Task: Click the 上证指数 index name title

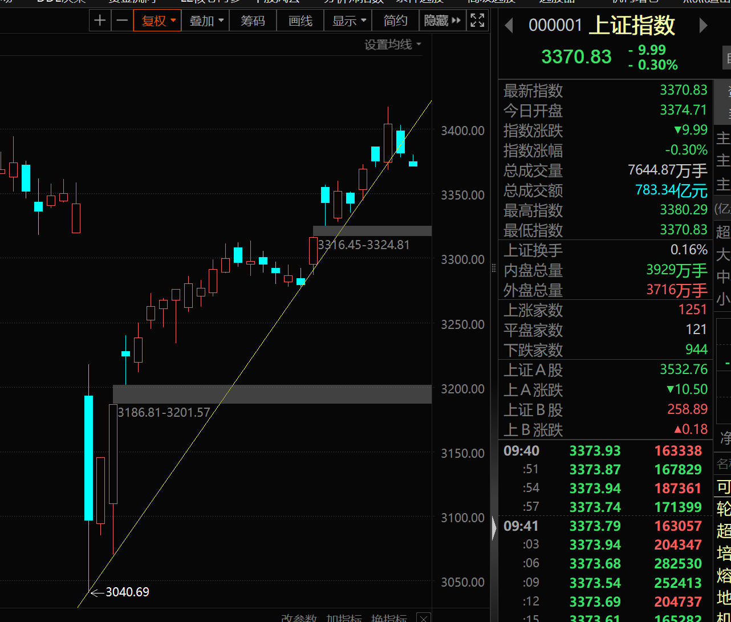Action: (632, 25)
